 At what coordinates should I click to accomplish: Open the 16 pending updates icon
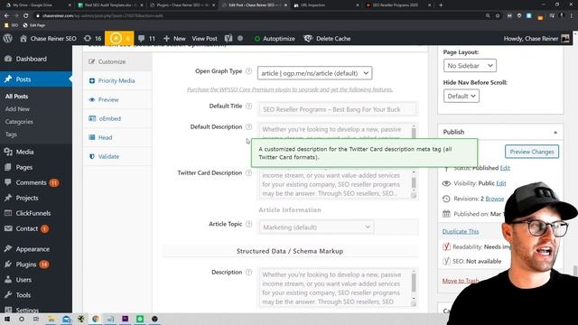(92, 38)
